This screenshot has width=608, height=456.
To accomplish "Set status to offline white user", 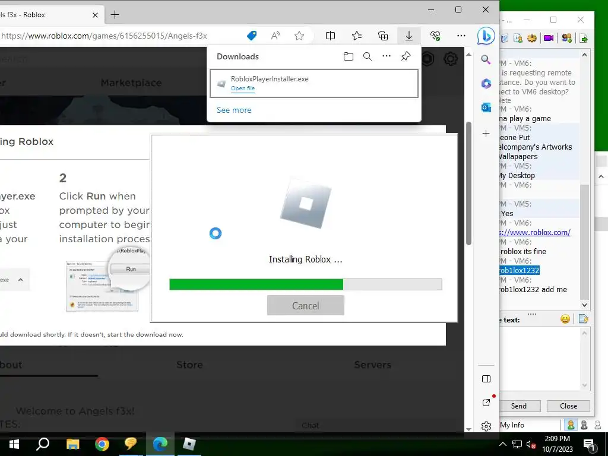I will pyautogui.click(x=597, y=425).
